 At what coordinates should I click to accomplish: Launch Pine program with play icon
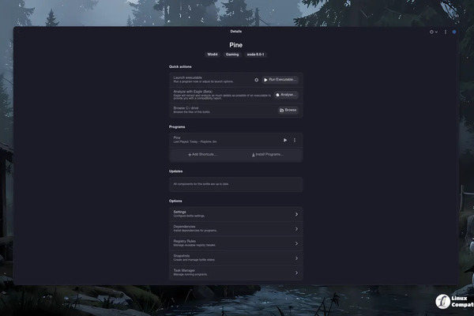pos(285,140)
